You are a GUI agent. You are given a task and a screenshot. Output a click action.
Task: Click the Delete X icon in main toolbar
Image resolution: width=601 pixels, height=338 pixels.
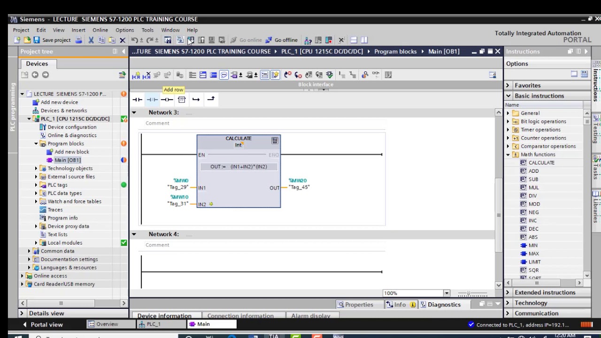(x=123, y=40)
